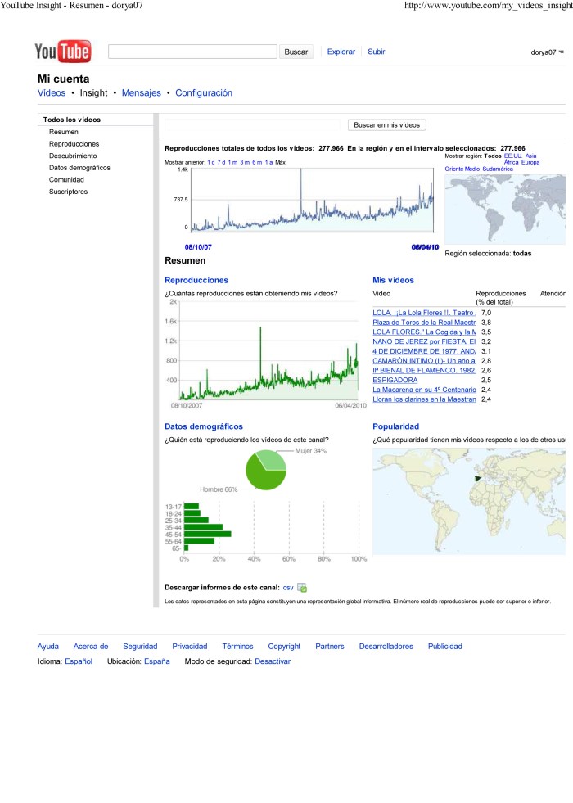Open the ESPIGADORA video link
This screenshot has width=573, height=803.
tap(395, 380)
